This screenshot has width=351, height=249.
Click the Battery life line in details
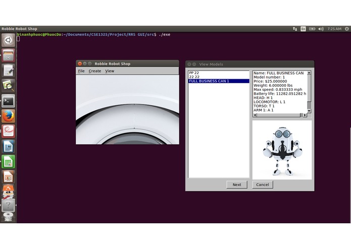click(x=280, y=94)
